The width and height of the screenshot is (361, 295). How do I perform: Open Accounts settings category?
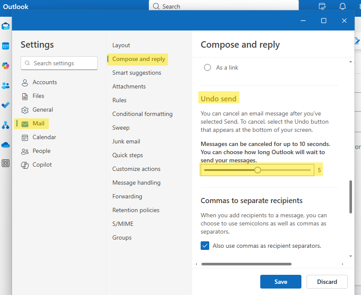click(x=39, y=82)
